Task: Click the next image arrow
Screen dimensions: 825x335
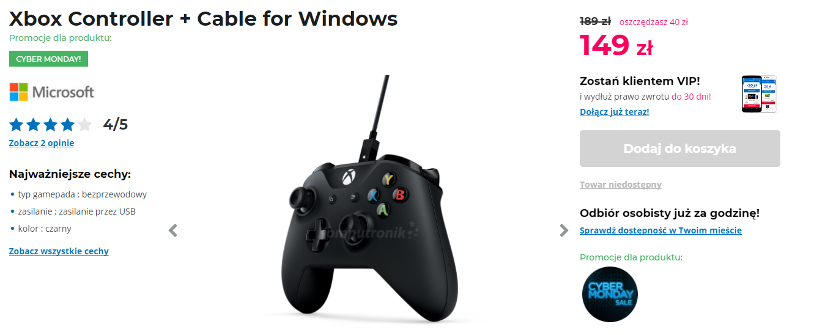Action: (564, 230)
